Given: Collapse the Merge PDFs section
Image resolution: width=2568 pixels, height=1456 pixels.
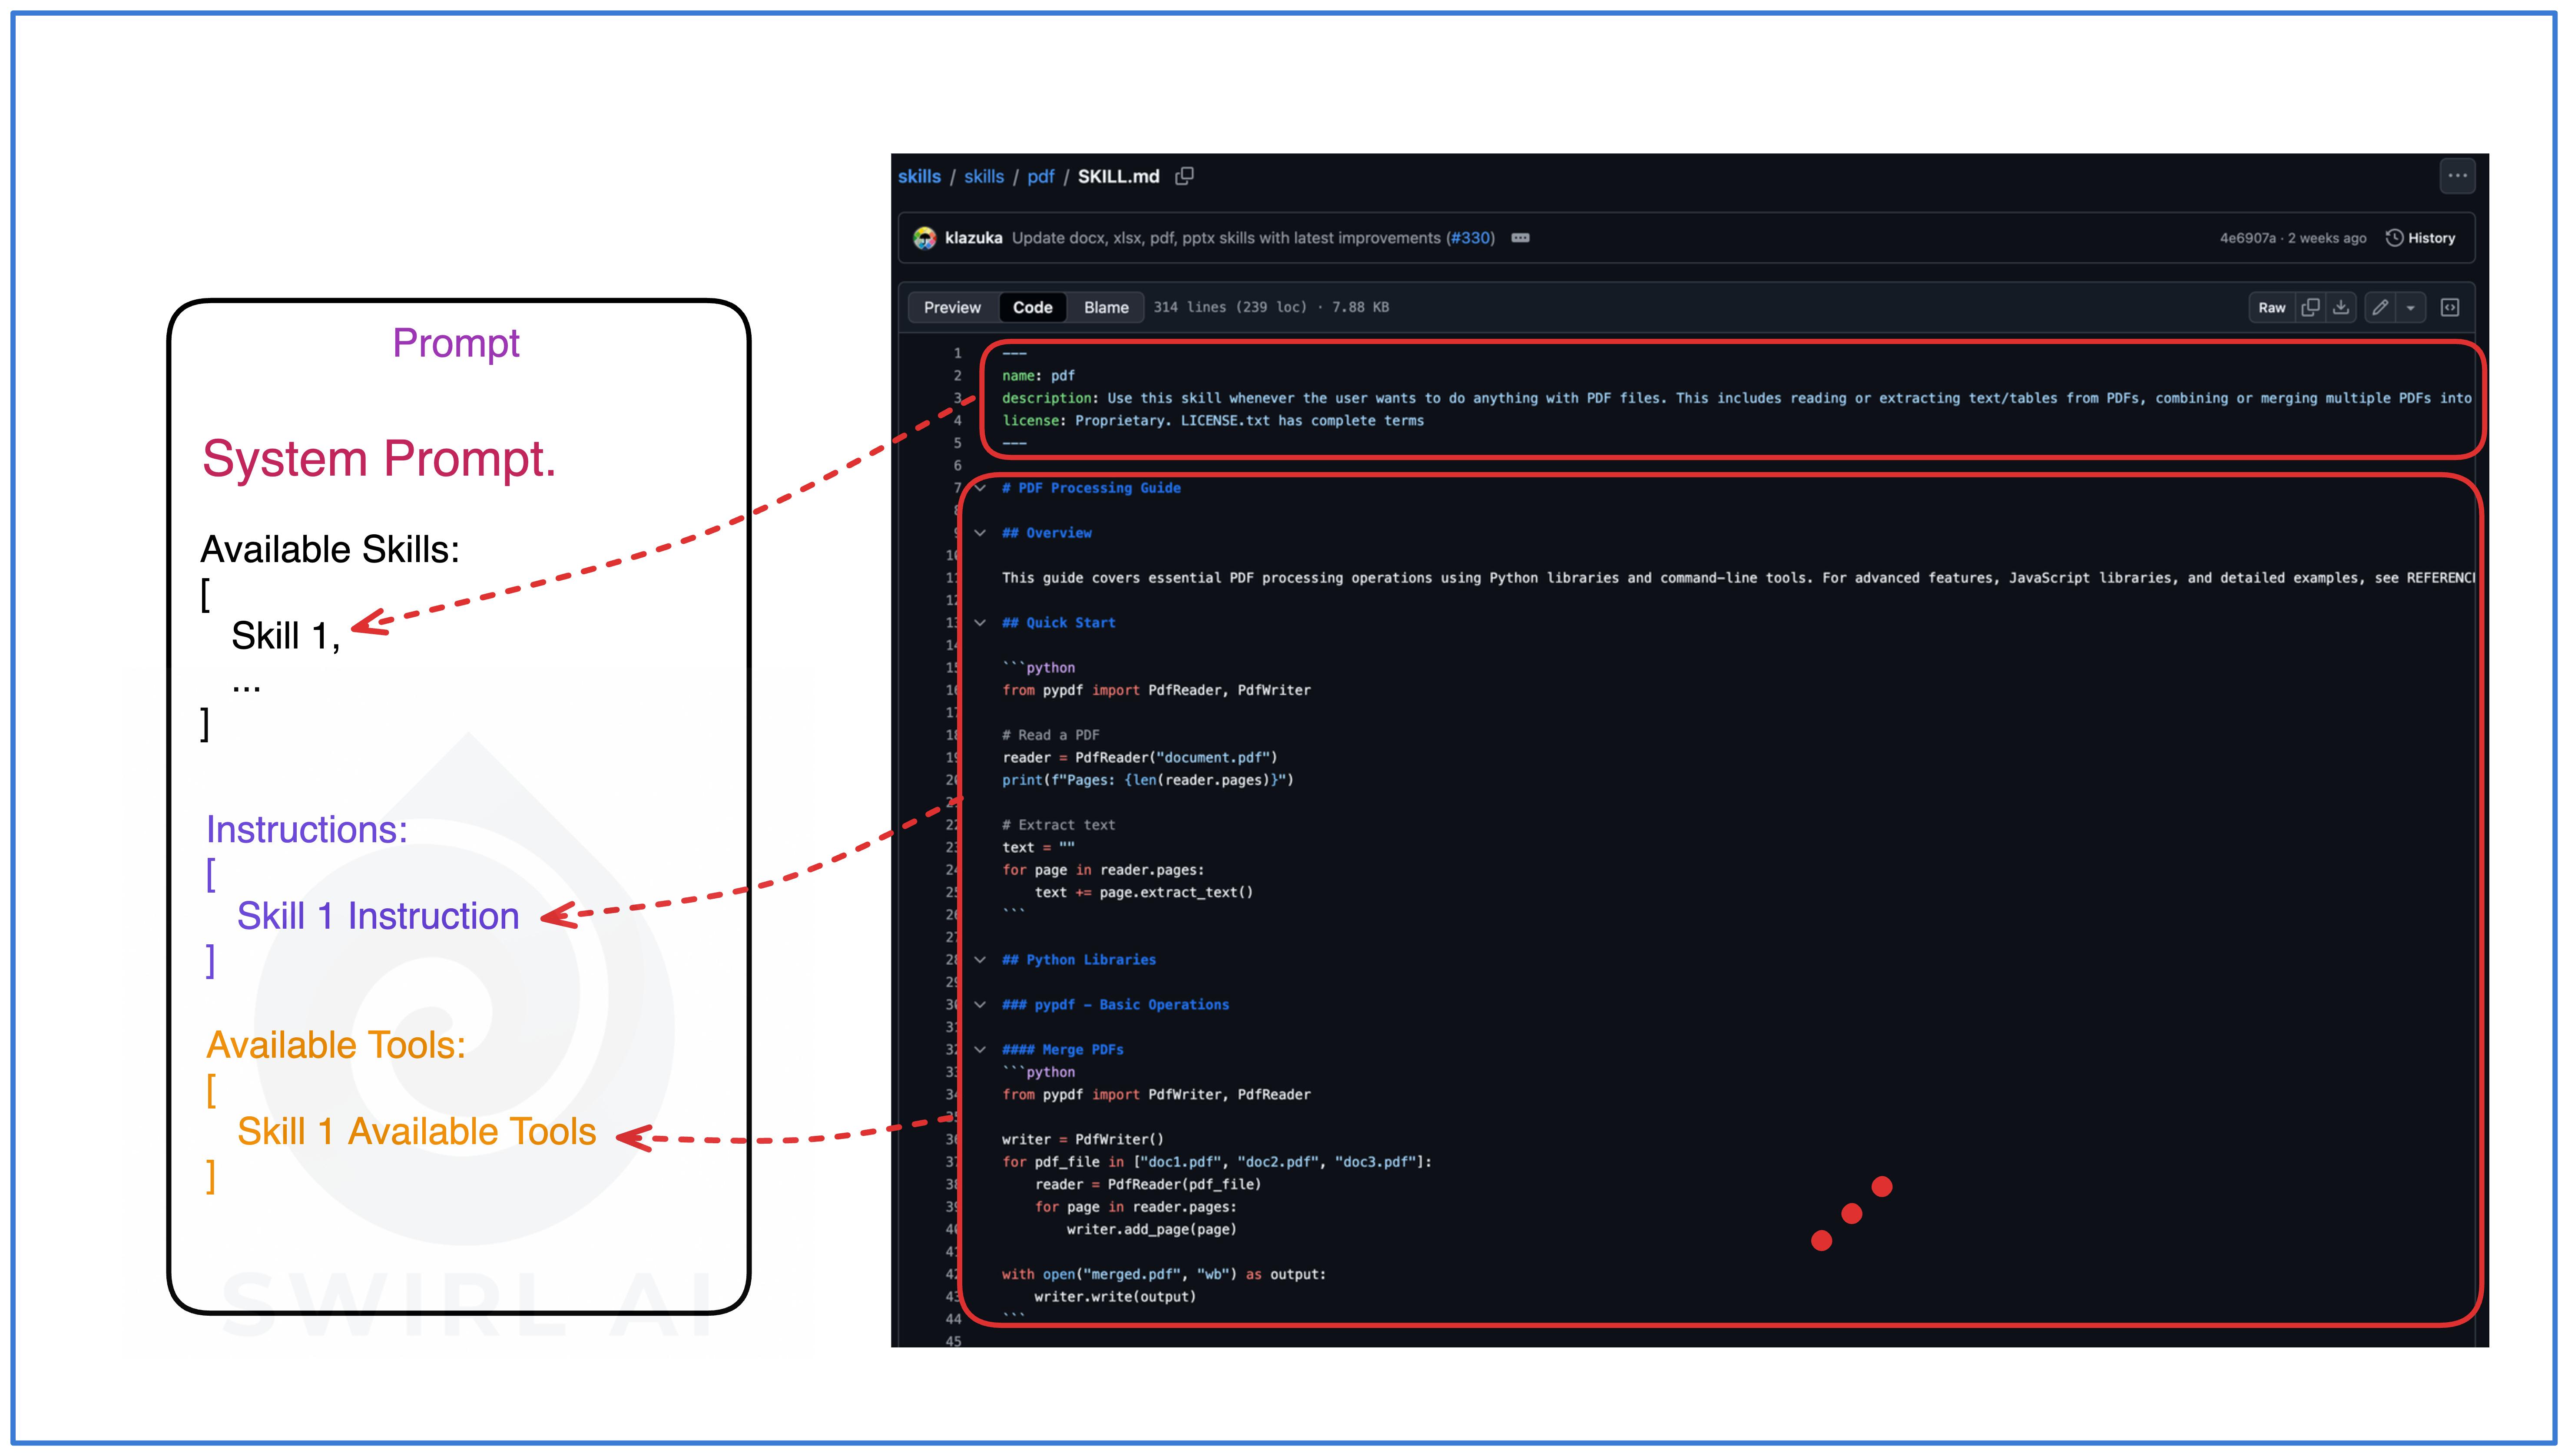Looking at the screenshot, I should pos(981,1050).
